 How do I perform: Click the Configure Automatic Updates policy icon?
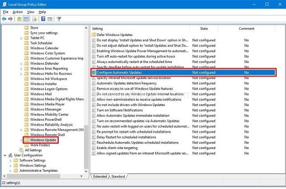click(x=93, y=72)
